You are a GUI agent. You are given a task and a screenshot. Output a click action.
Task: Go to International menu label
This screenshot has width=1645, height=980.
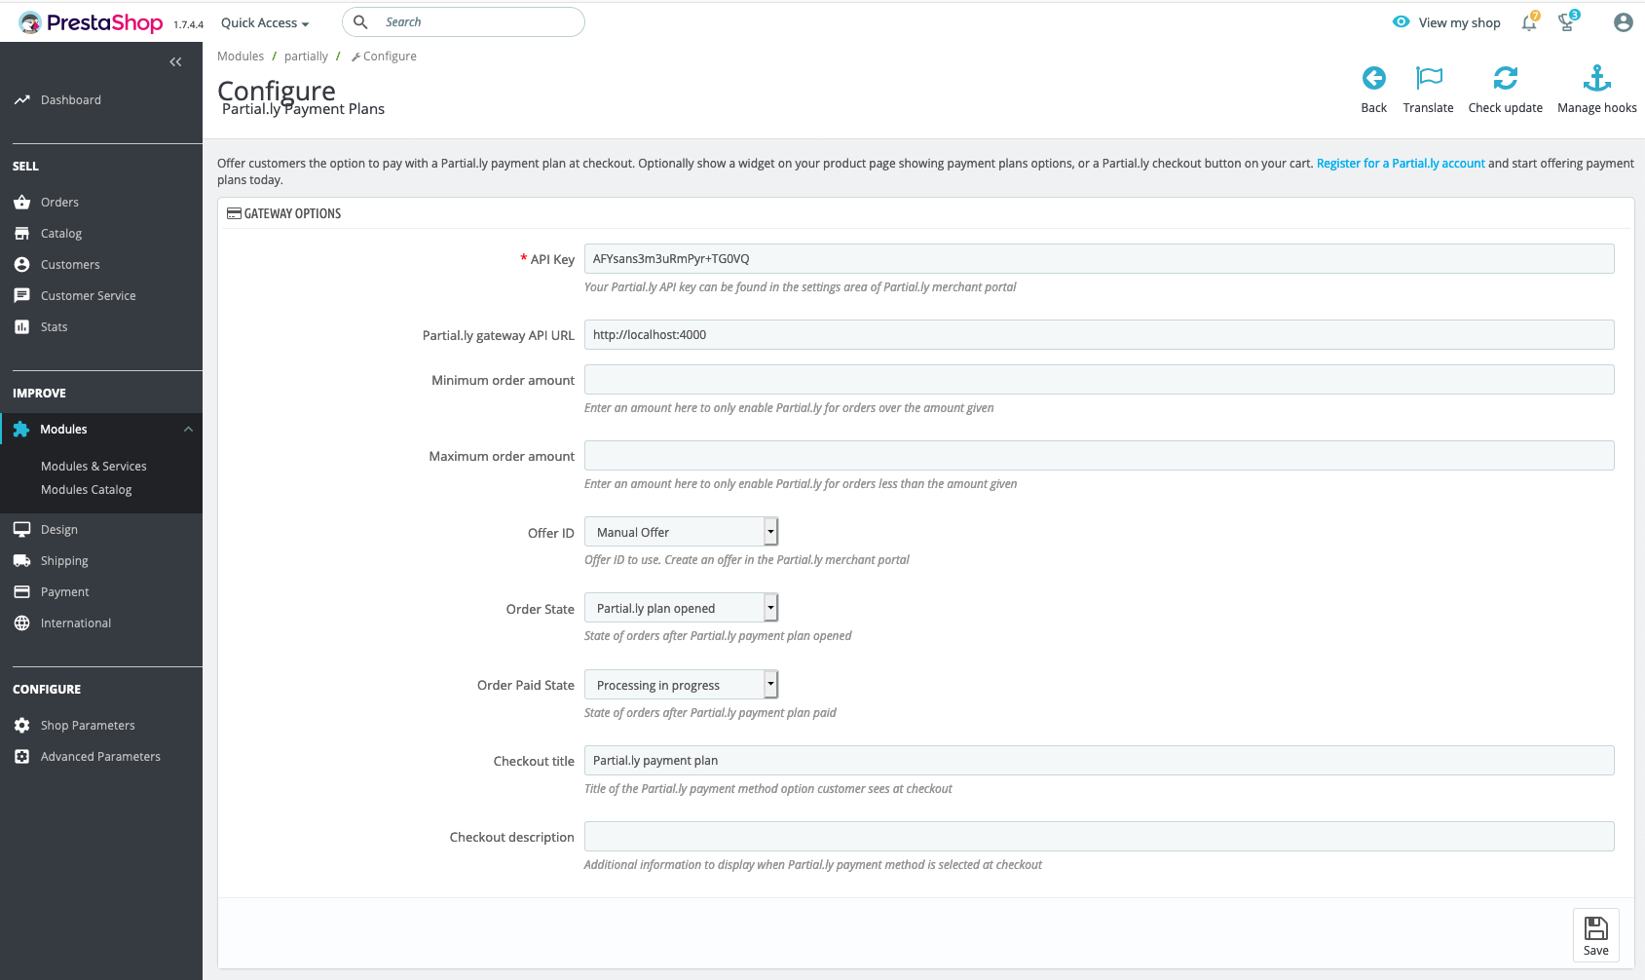[76, 623]
